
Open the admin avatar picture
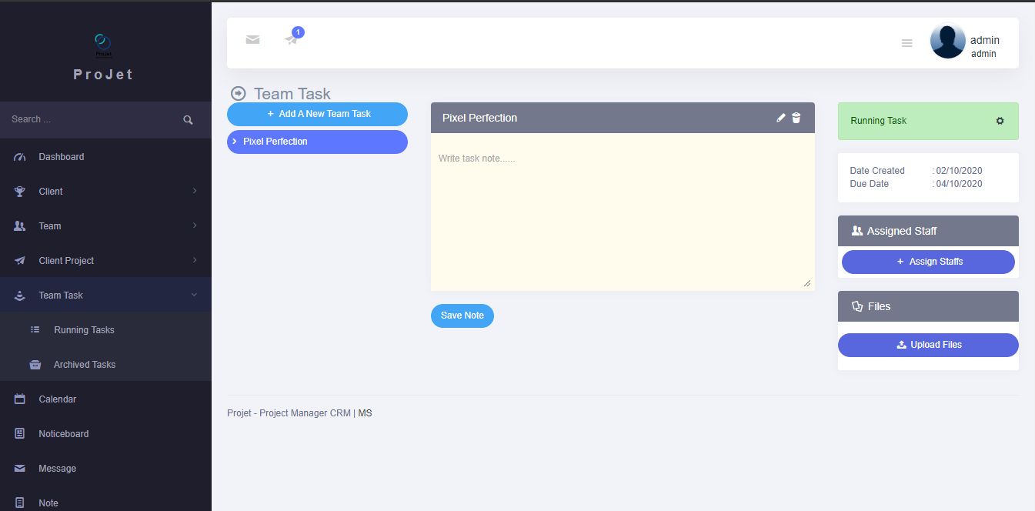[x=947, y=41]
